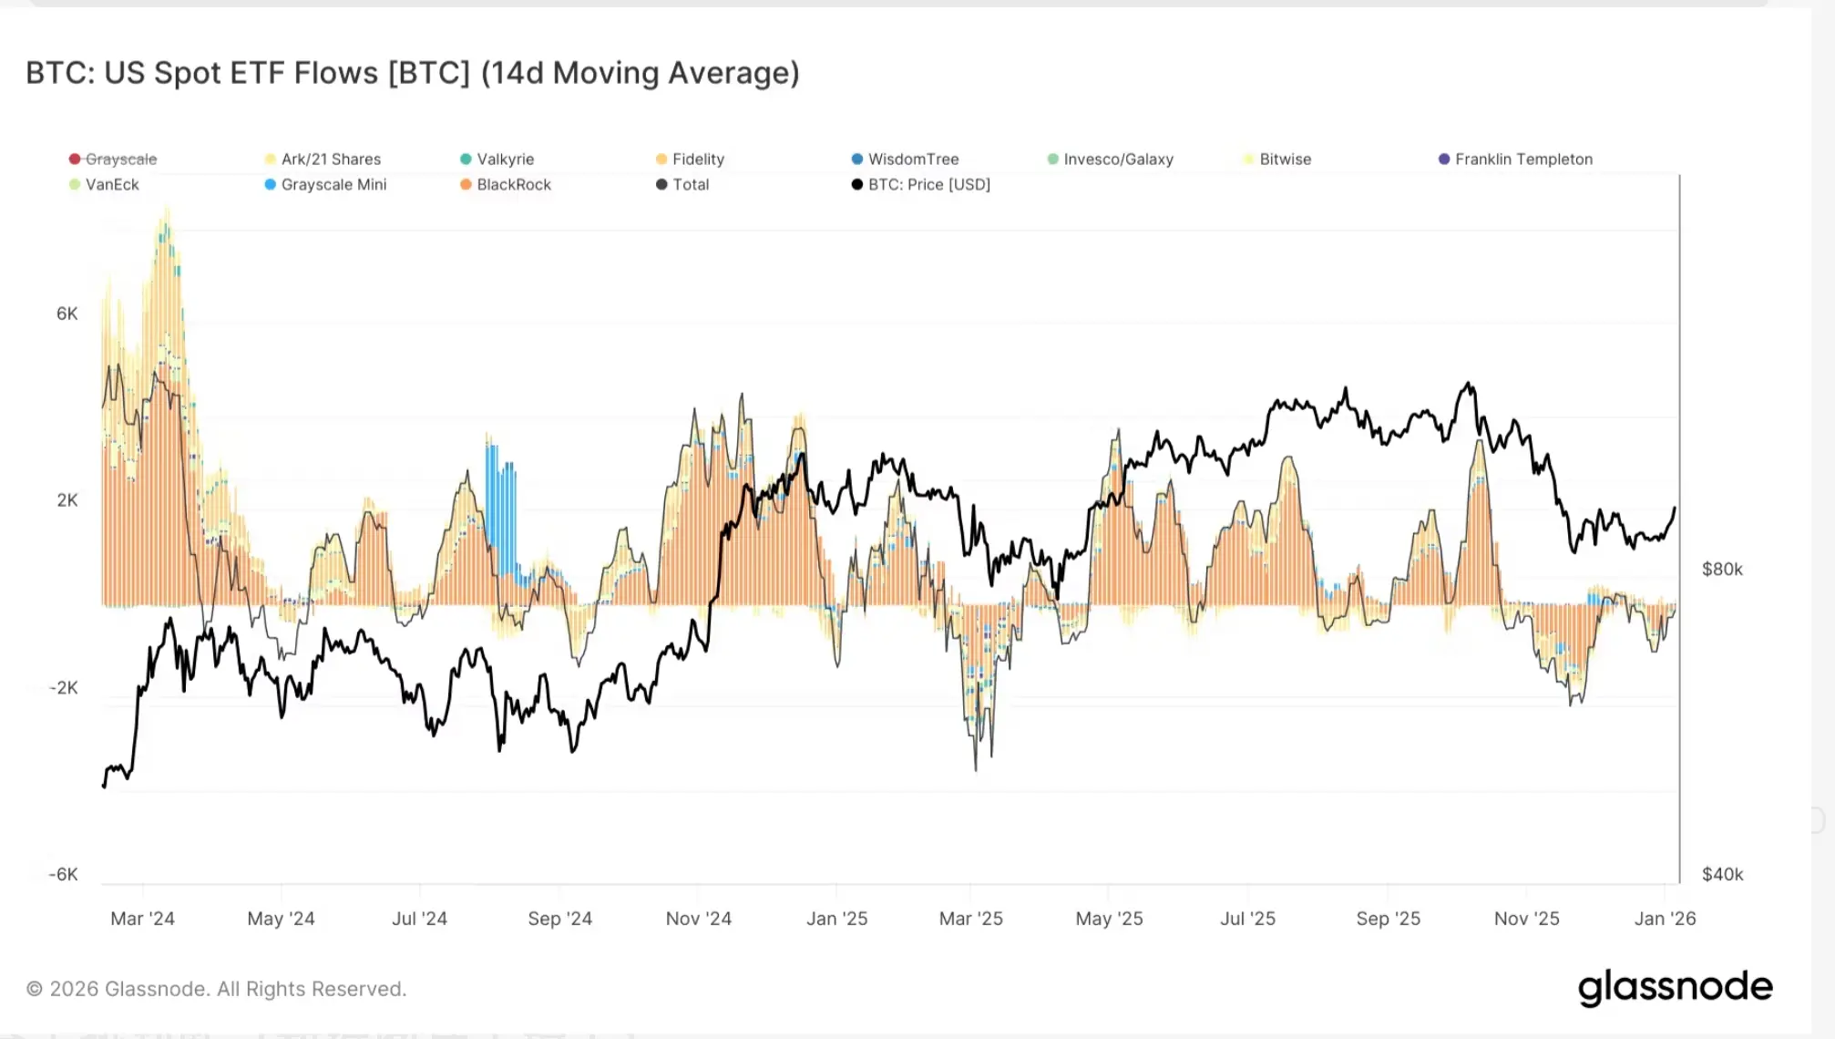Hide the BTC: Price [USD] line
Viewport: 1835px width, 1039px height.
[x=920, y=184]
